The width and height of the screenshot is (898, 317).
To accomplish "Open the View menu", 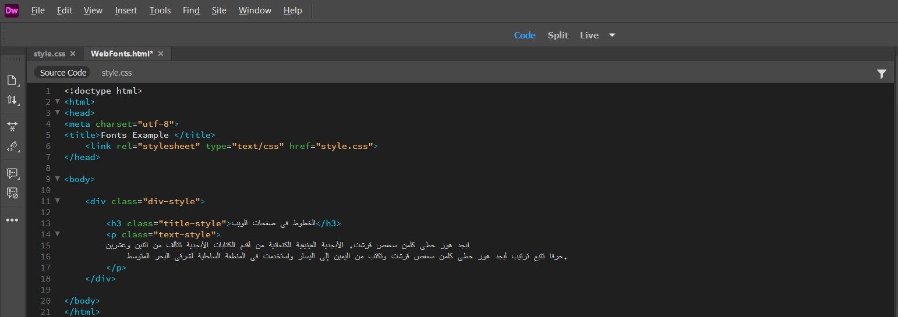I will (93, 10).
